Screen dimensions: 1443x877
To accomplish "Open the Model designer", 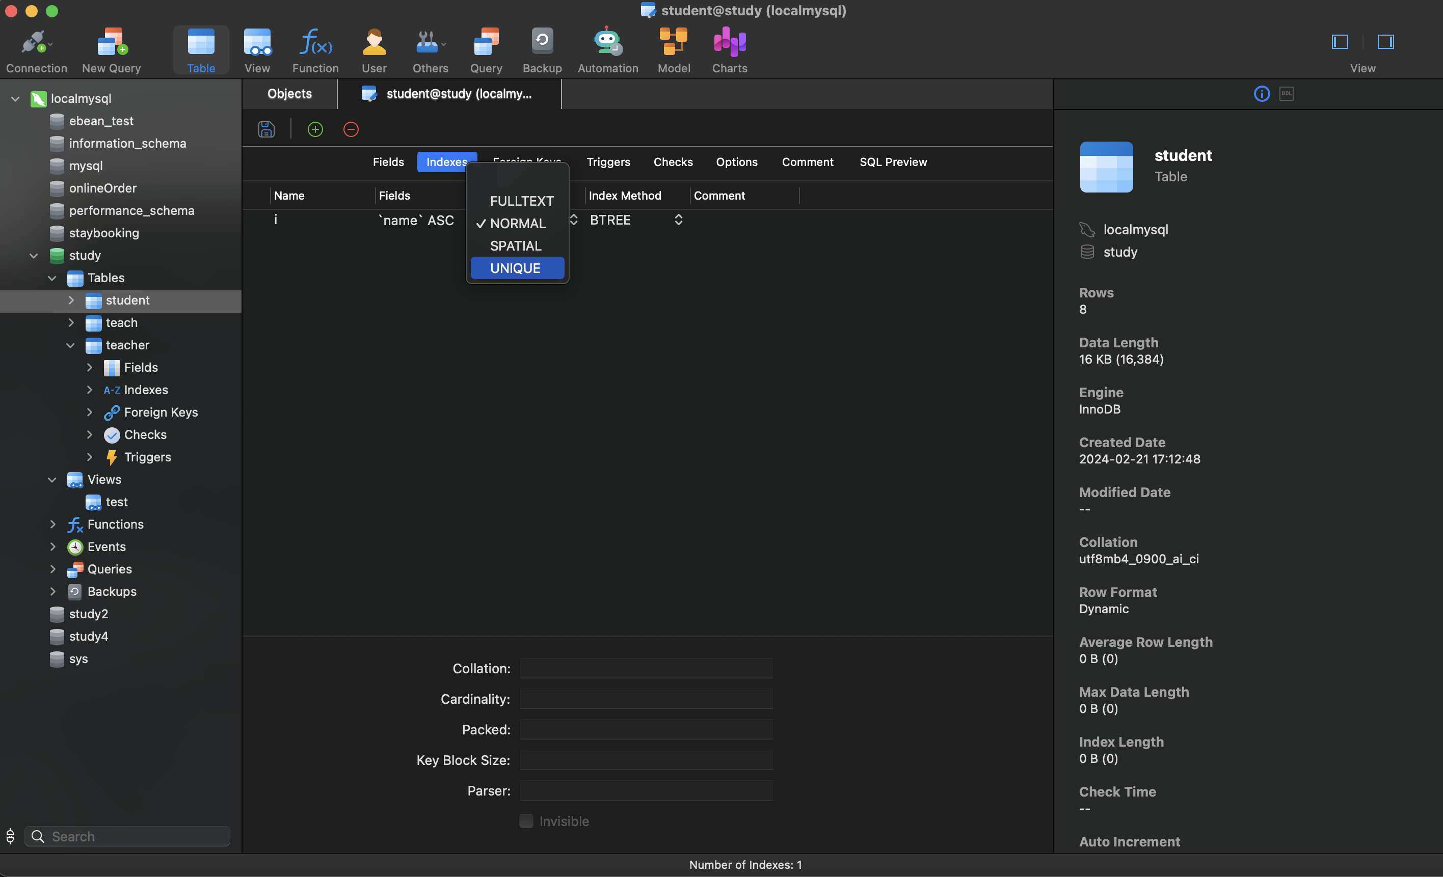I will tap(674, 50).
